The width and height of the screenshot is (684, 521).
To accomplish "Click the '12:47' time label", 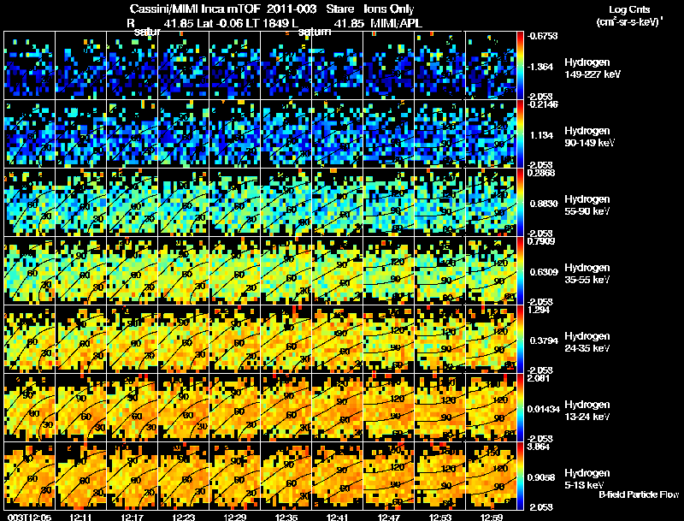I will pos(389,517).
